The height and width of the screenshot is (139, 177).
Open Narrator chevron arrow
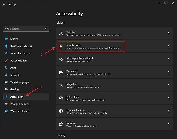point(169,124)
